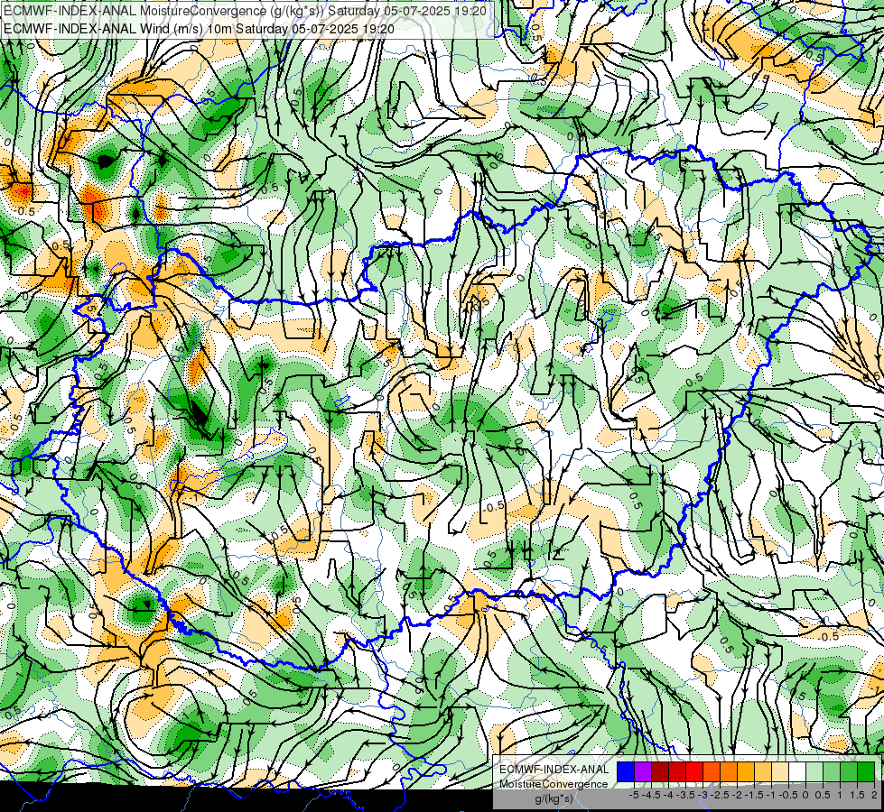This screenshot has height=812, width=884.
Task: Click the legend tick value -5
Action: click(x=634, y=795)
